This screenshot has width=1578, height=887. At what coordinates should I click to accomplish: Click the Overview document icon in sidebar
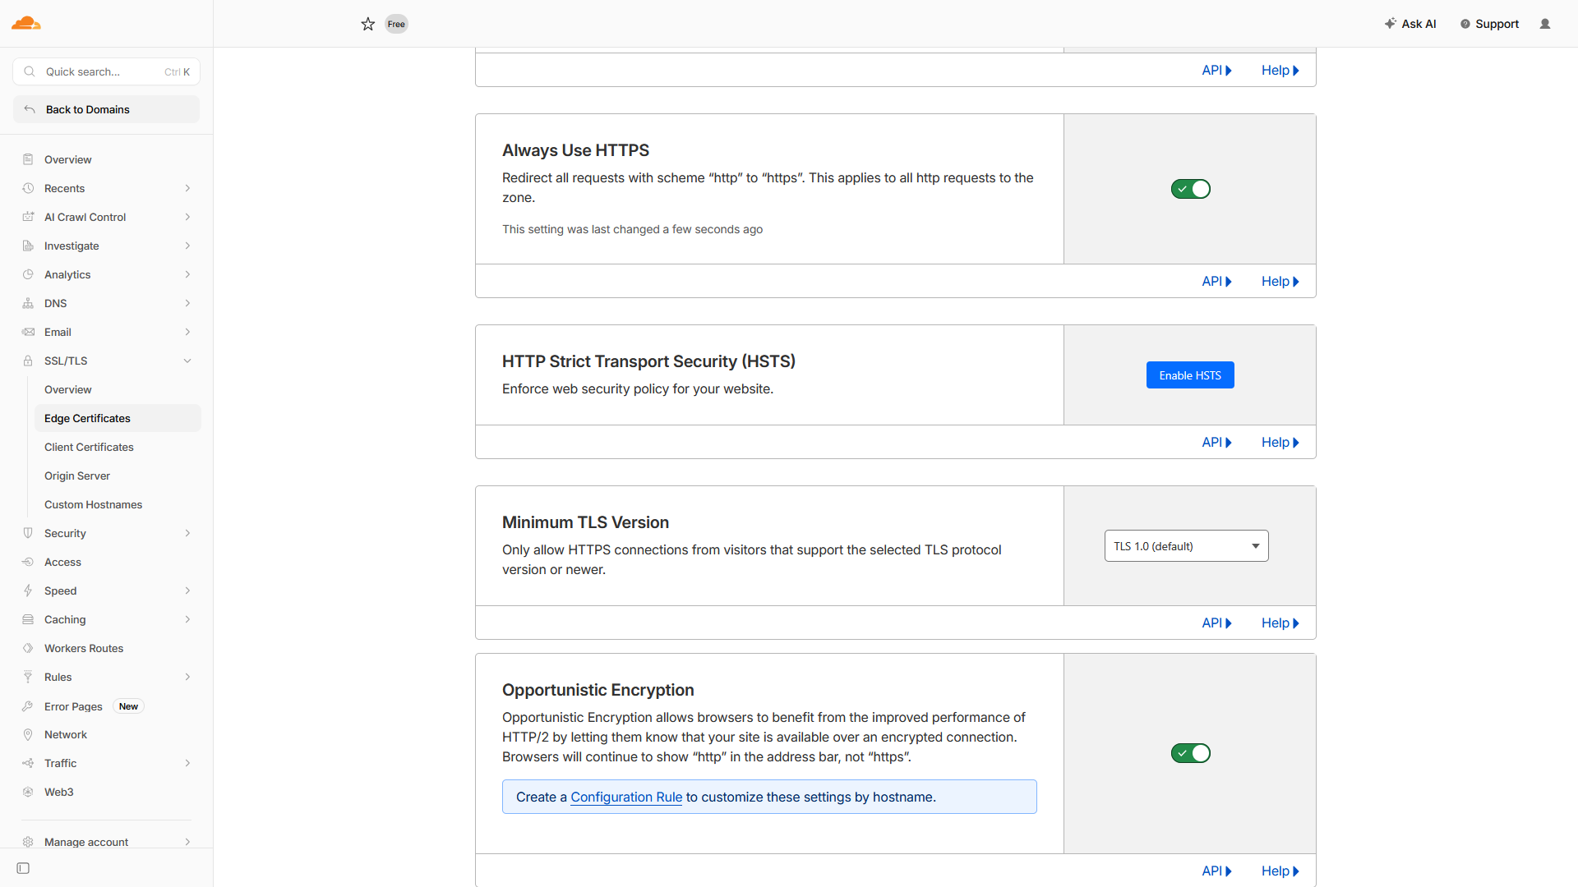pyautogui.click(x=28, y=159)
